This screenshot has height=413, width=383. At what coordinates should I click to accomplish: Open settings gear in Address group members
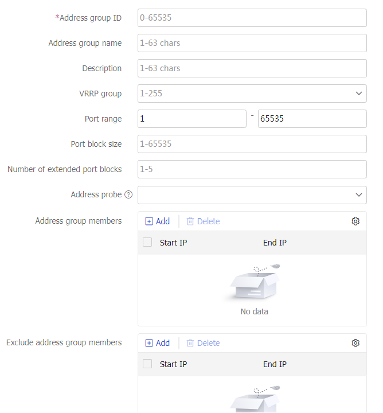click(x=355, y=221)
